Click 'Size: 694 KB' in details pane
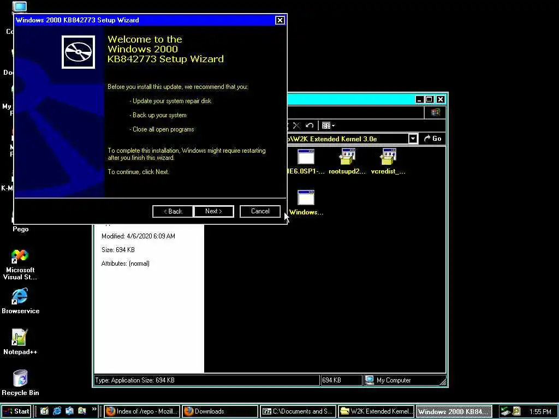The height and width of the screenshot is (419, 559). (118, 250)
